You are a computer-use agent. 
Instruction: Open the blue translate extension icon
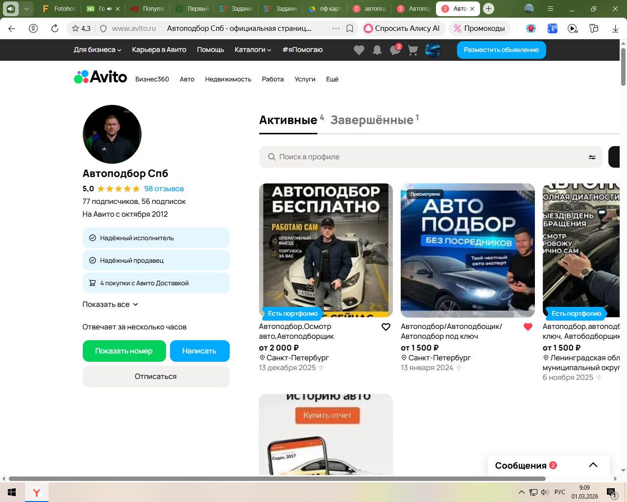(552, 28)
